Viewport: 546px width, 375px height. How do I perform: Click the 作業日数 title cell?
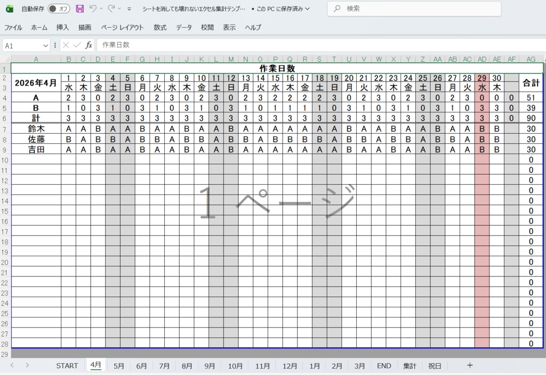coord(277,68)
